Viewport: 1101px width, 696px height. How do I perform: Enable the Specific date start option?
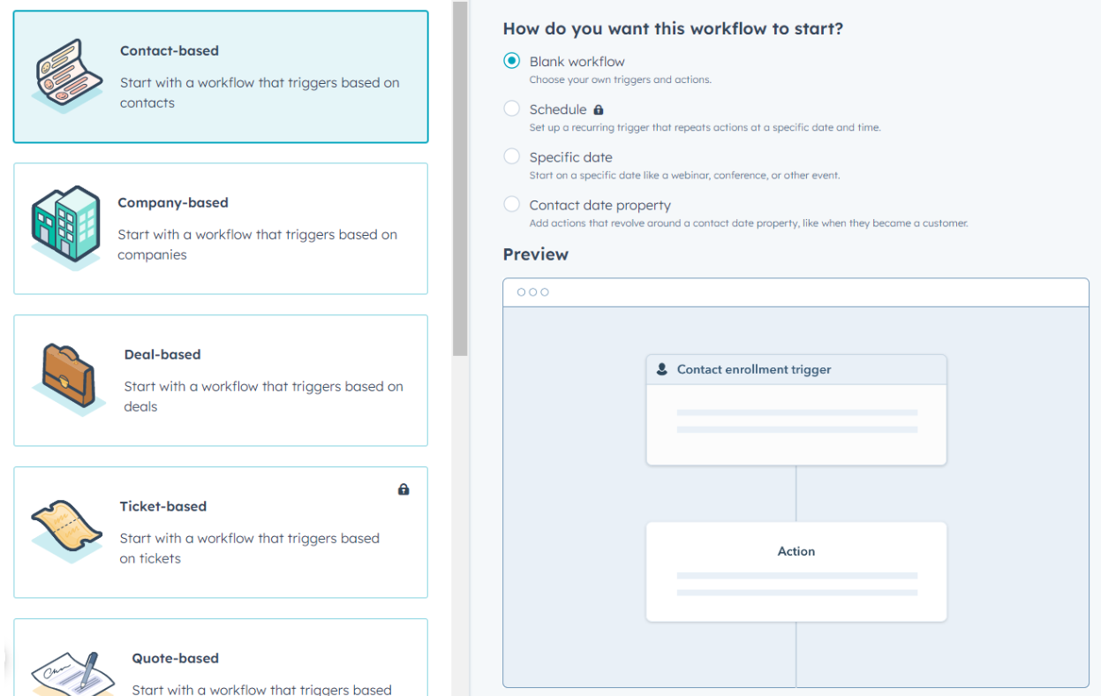click(512, 156)
